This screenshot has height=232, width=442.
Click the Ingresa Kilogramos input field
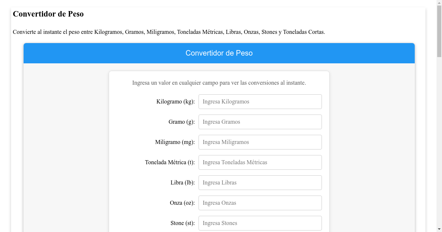point(260,102)
